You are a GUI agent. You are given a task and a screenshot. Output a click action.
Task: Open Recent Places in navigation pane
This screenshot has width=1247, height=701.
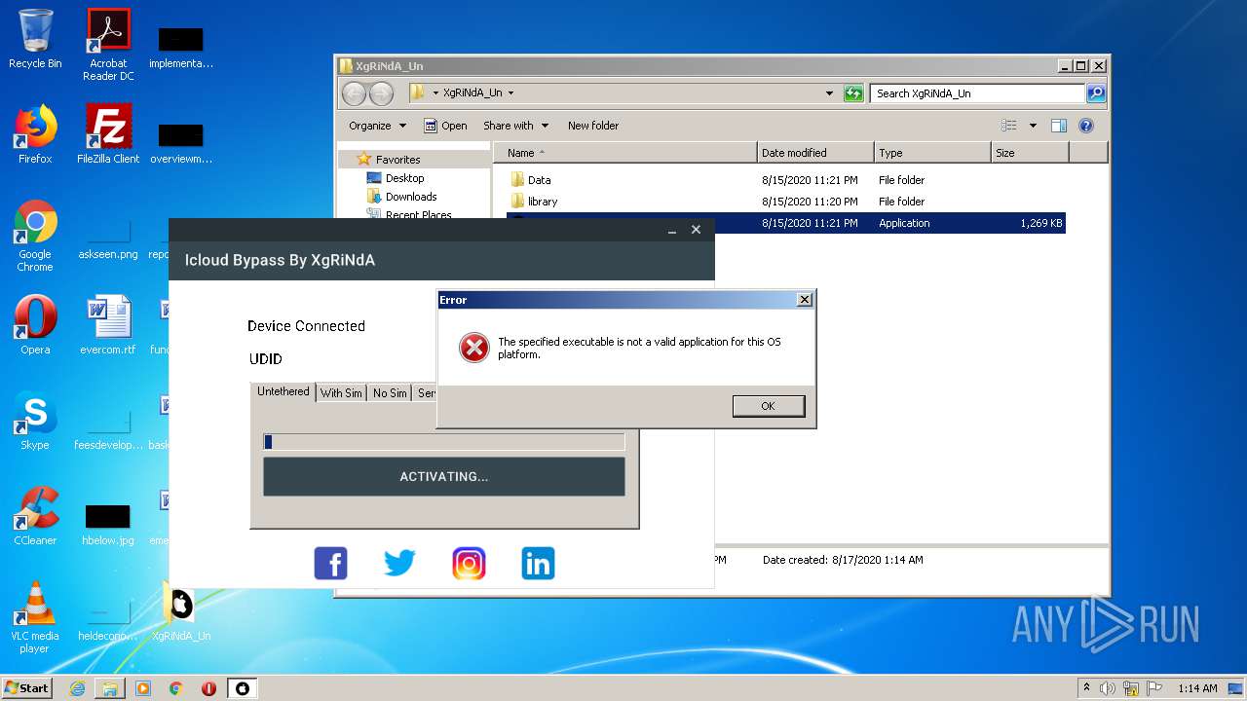(x=418, y=214)
